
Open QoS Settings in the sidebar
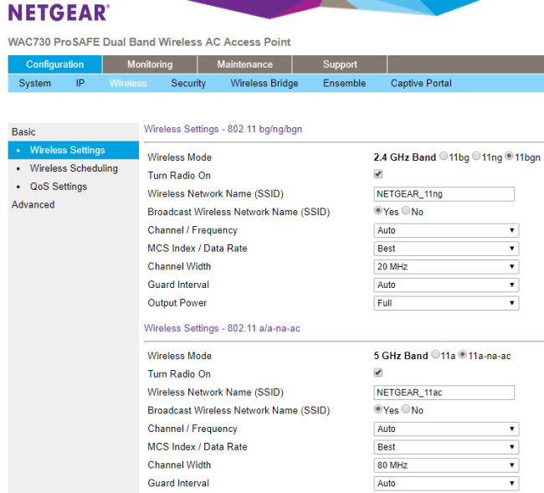[59, 187]
